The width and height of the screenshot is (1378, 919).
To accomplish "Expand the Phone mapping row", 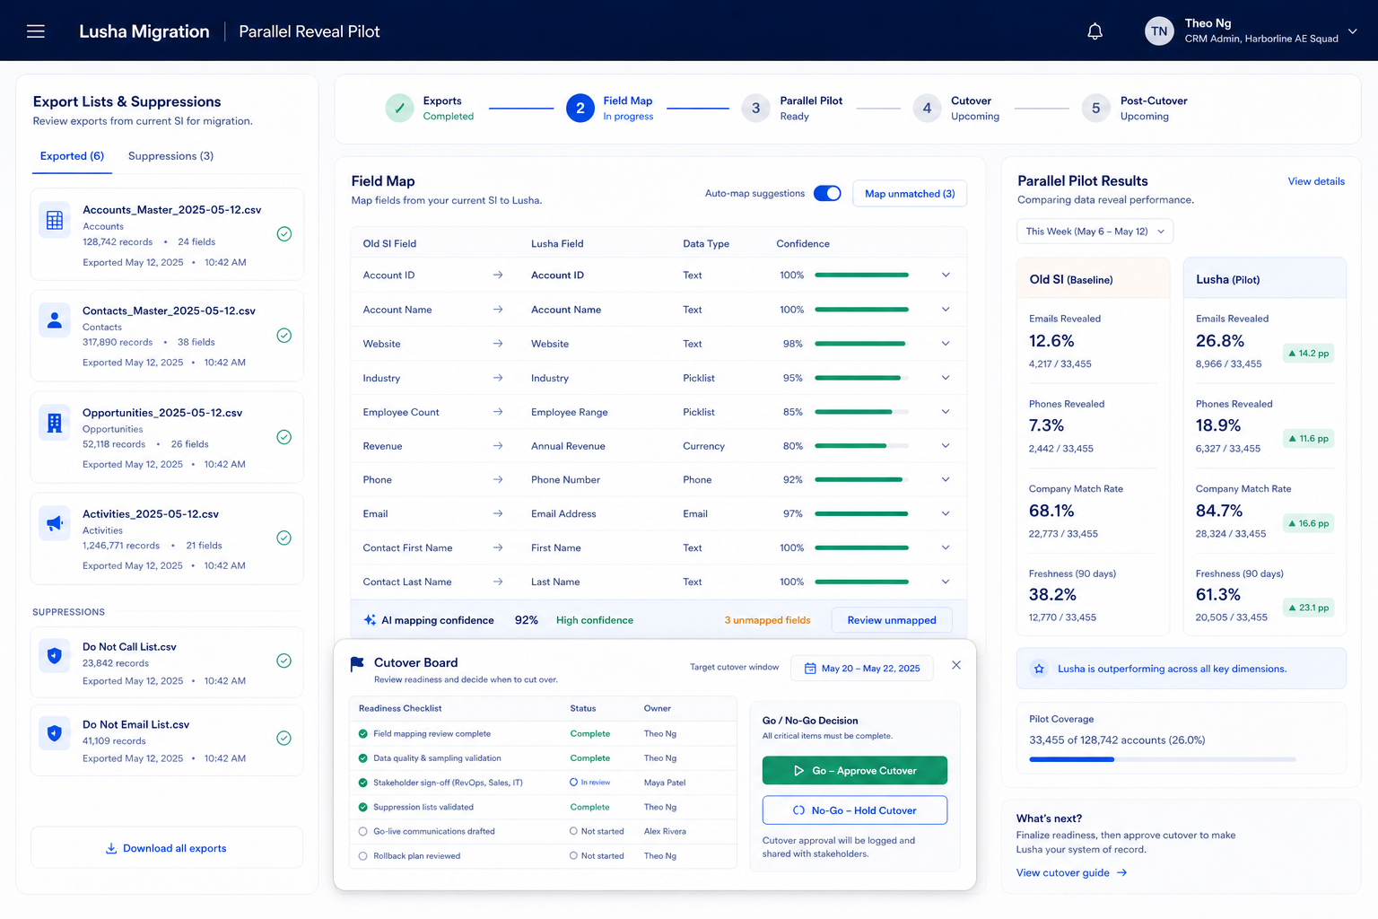I will tap(946, 479).
